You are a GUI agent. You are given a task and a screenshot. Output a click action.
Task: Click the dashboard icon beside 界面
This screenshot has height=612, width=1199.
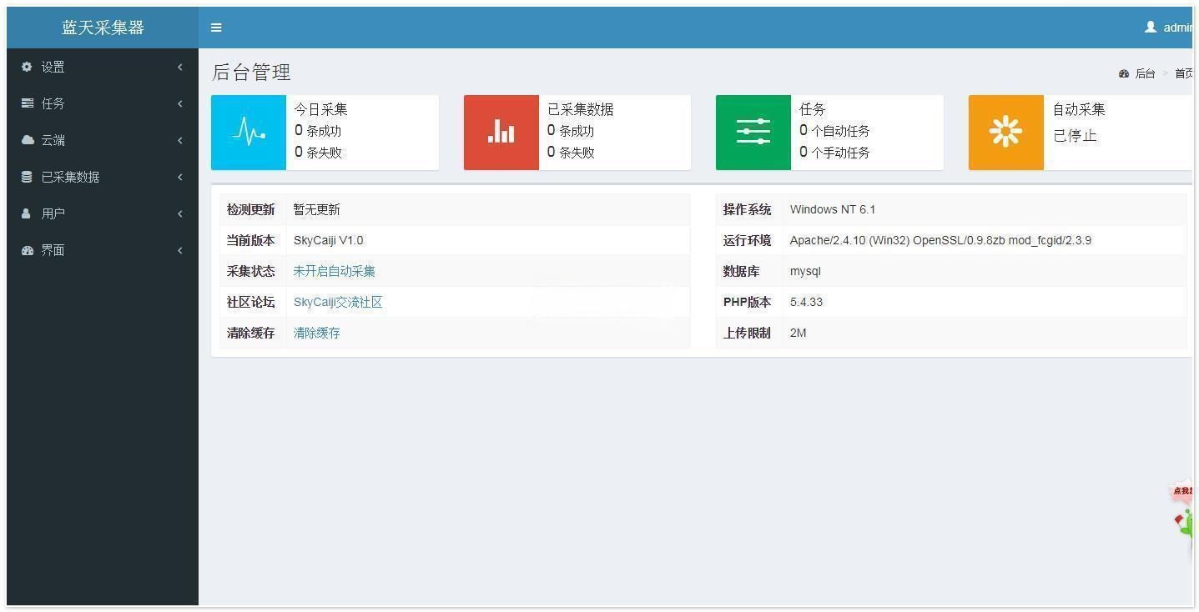27,250
